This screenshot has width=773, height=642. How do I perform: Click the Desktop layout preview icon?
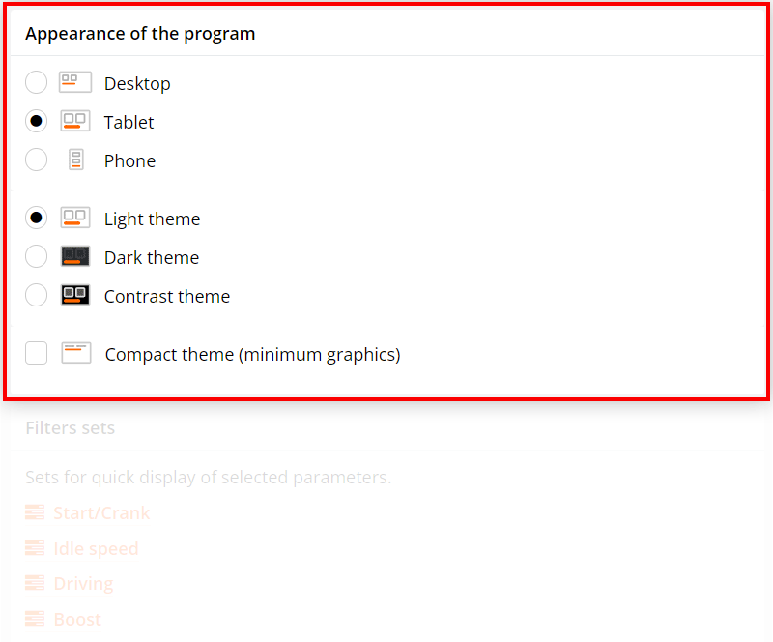pos(75,82)
